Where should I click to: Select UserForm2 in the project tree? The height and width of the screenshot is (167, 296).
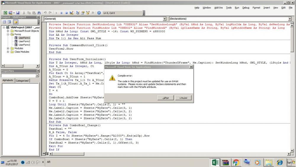click(x=24, y=41)
